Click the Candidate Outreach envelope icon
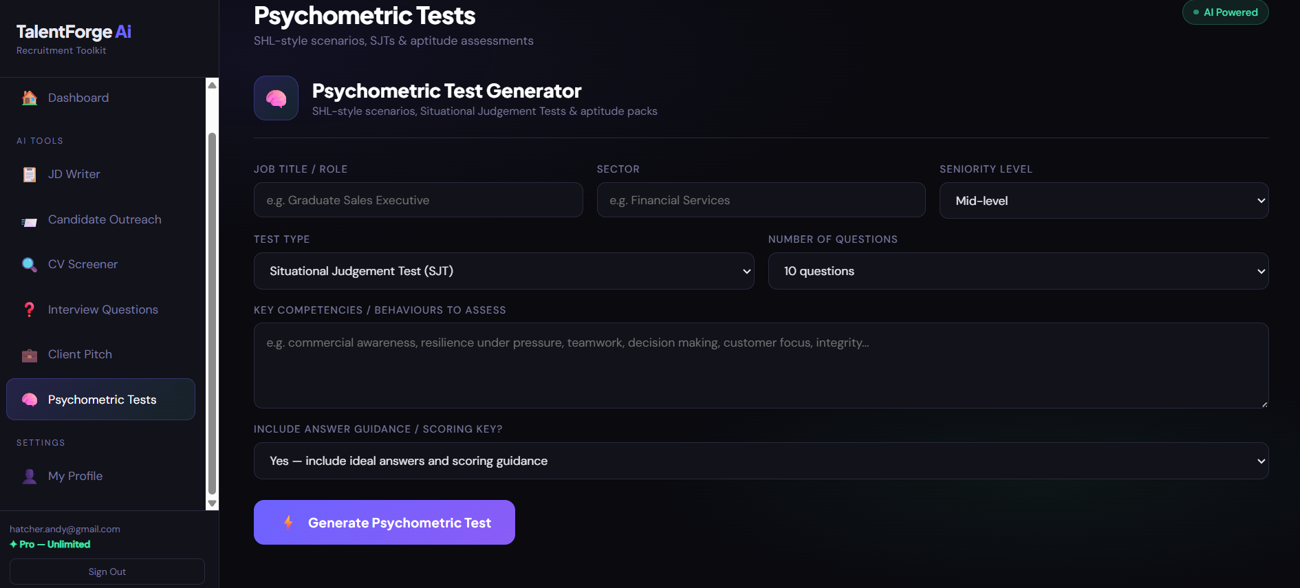This screenshot has height=588, width=1300. (x=30, y=221)
